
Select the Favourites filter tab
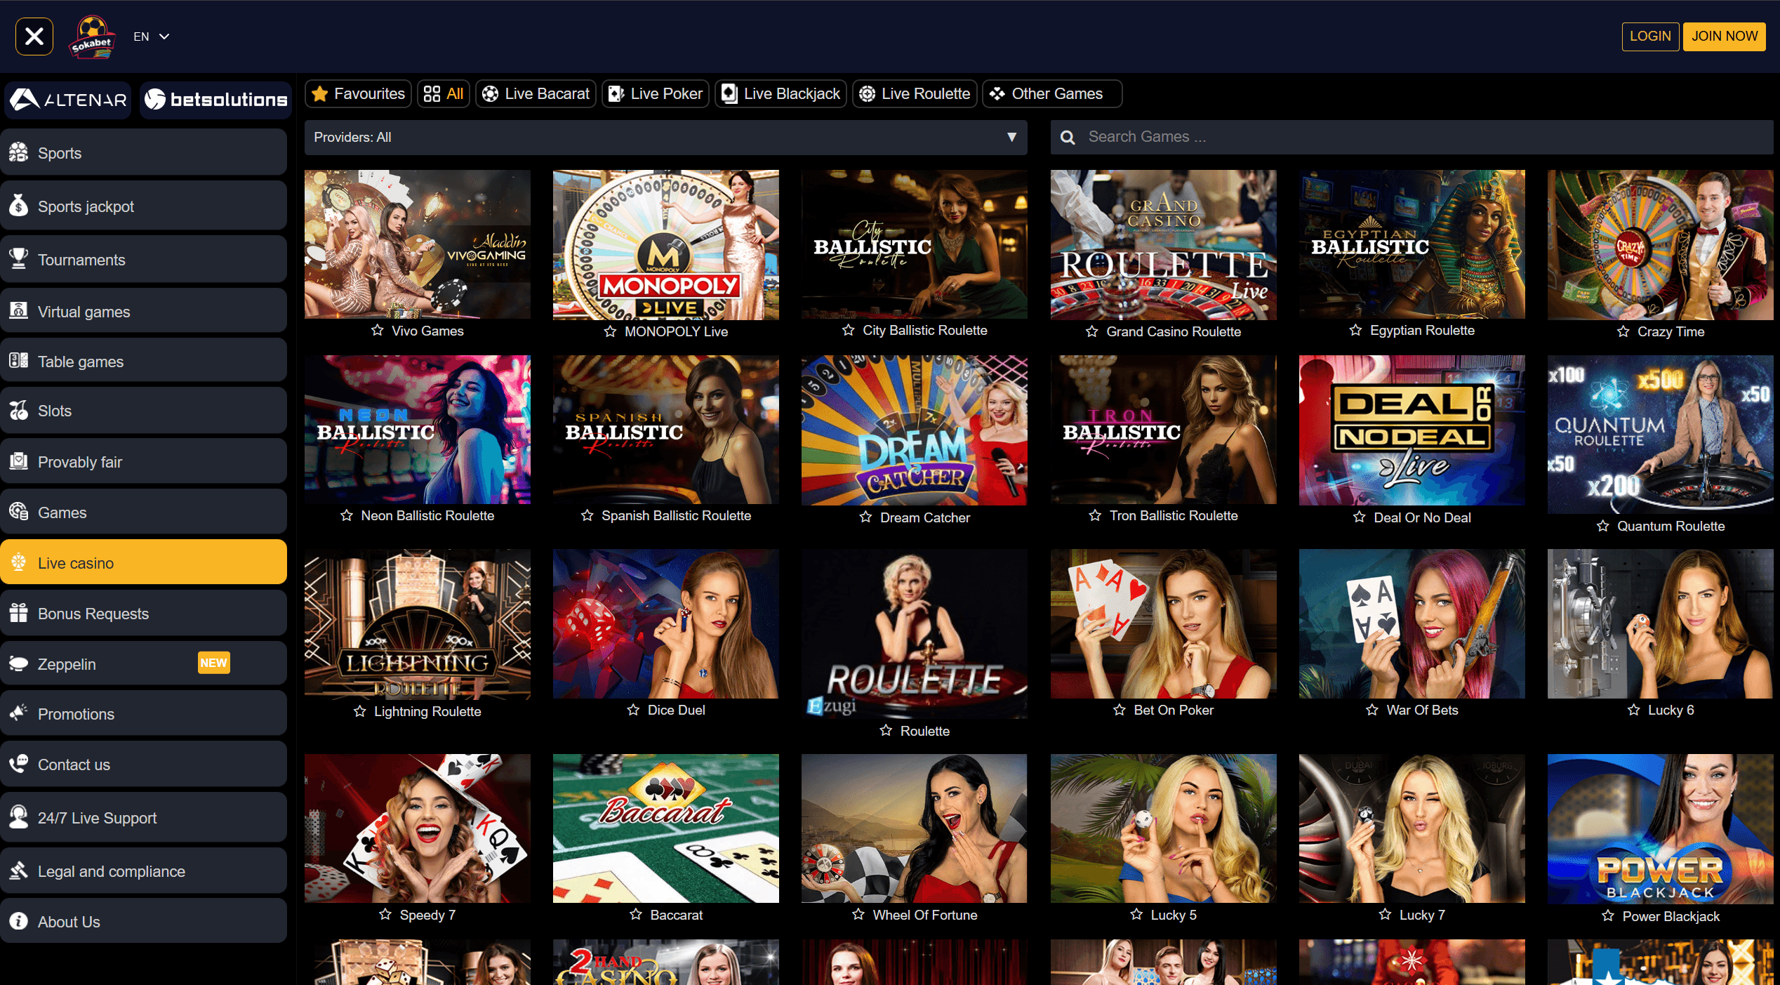[357, 93]
